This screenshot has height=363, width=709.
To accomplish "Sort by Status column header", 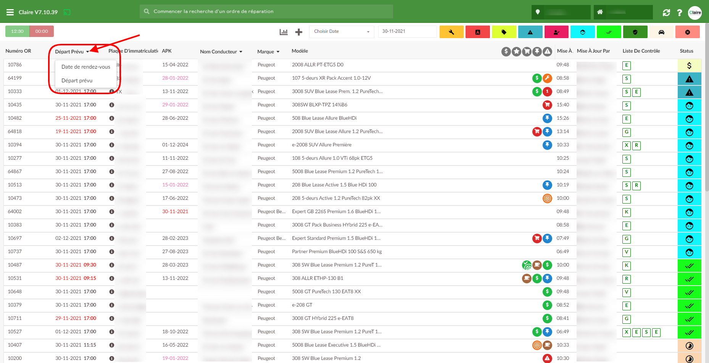I will coord(686,51).
